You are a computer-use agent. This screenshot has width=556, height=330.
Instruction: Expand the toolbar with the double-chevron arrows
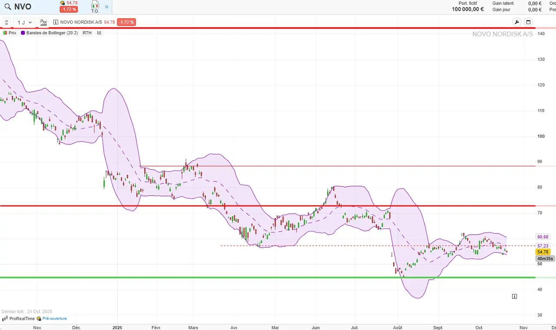coord(106,7)
